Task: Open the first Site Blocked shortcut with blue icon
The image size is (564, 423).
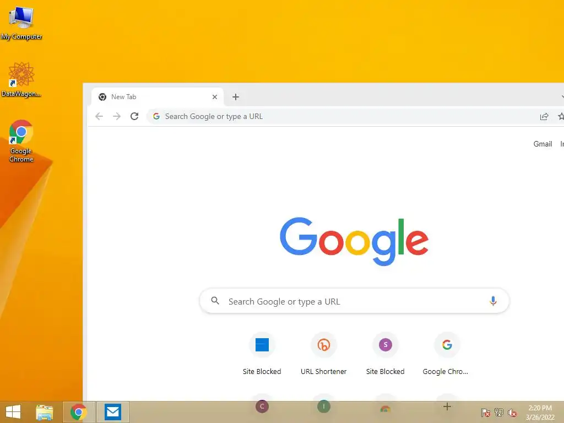Action: (262, 354)
